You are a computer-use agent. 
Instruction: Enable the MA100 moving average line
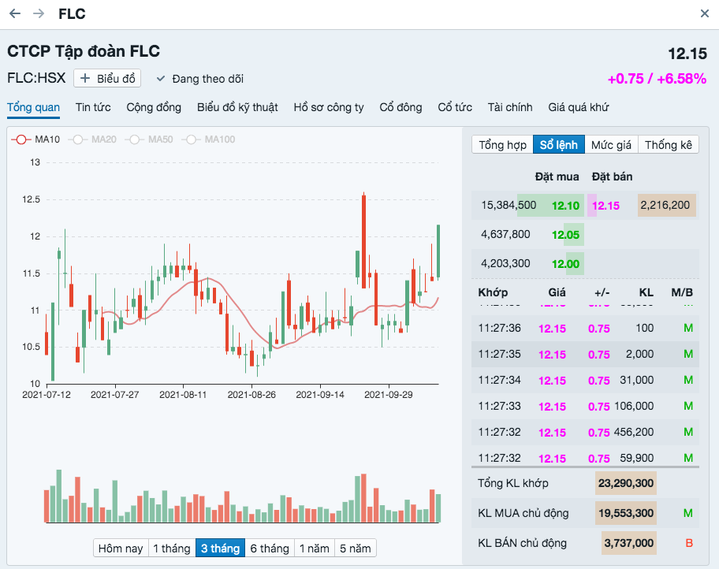(x=209, y=139)
